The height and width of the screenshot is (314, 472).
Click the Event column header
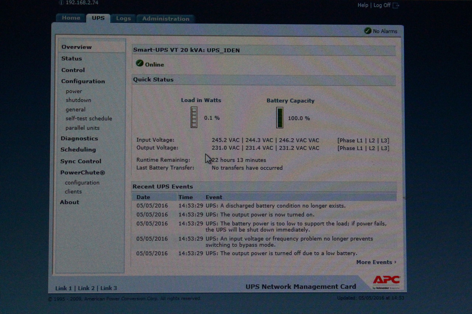(x=214, y=197)
